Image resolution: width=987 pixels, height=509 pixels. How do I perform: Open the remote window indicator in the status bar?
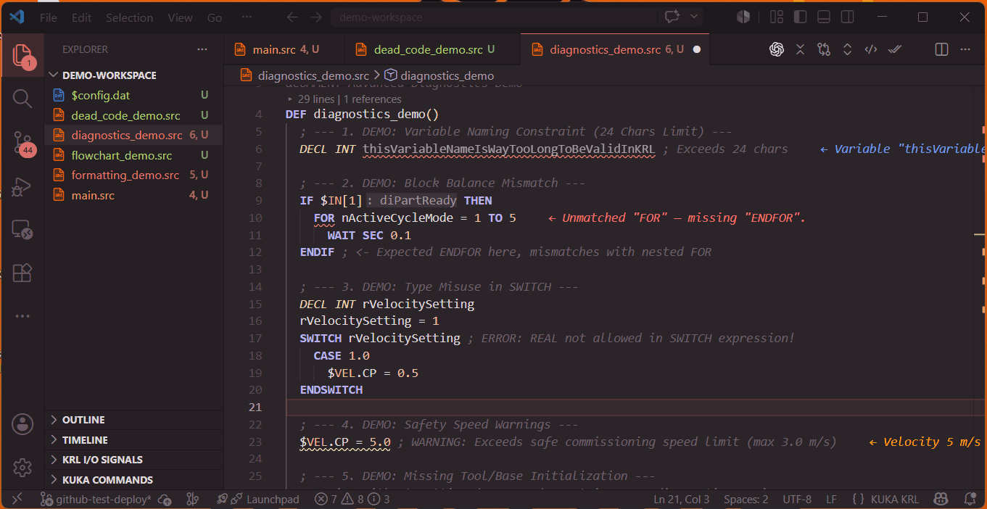click(17, 499)
